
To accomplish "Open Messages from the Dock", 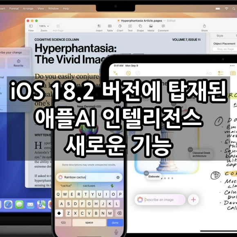I will tap(19, 205).
